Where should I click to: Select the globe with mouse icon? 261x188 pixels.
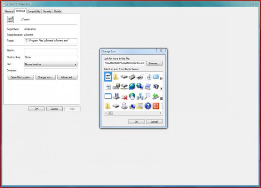click(132, 96)
